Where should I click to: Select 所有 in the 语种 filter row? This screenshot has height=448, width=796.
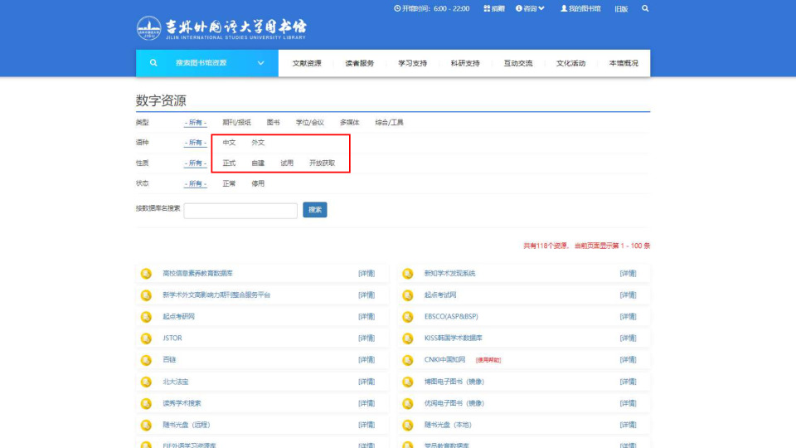click(196, 143)
